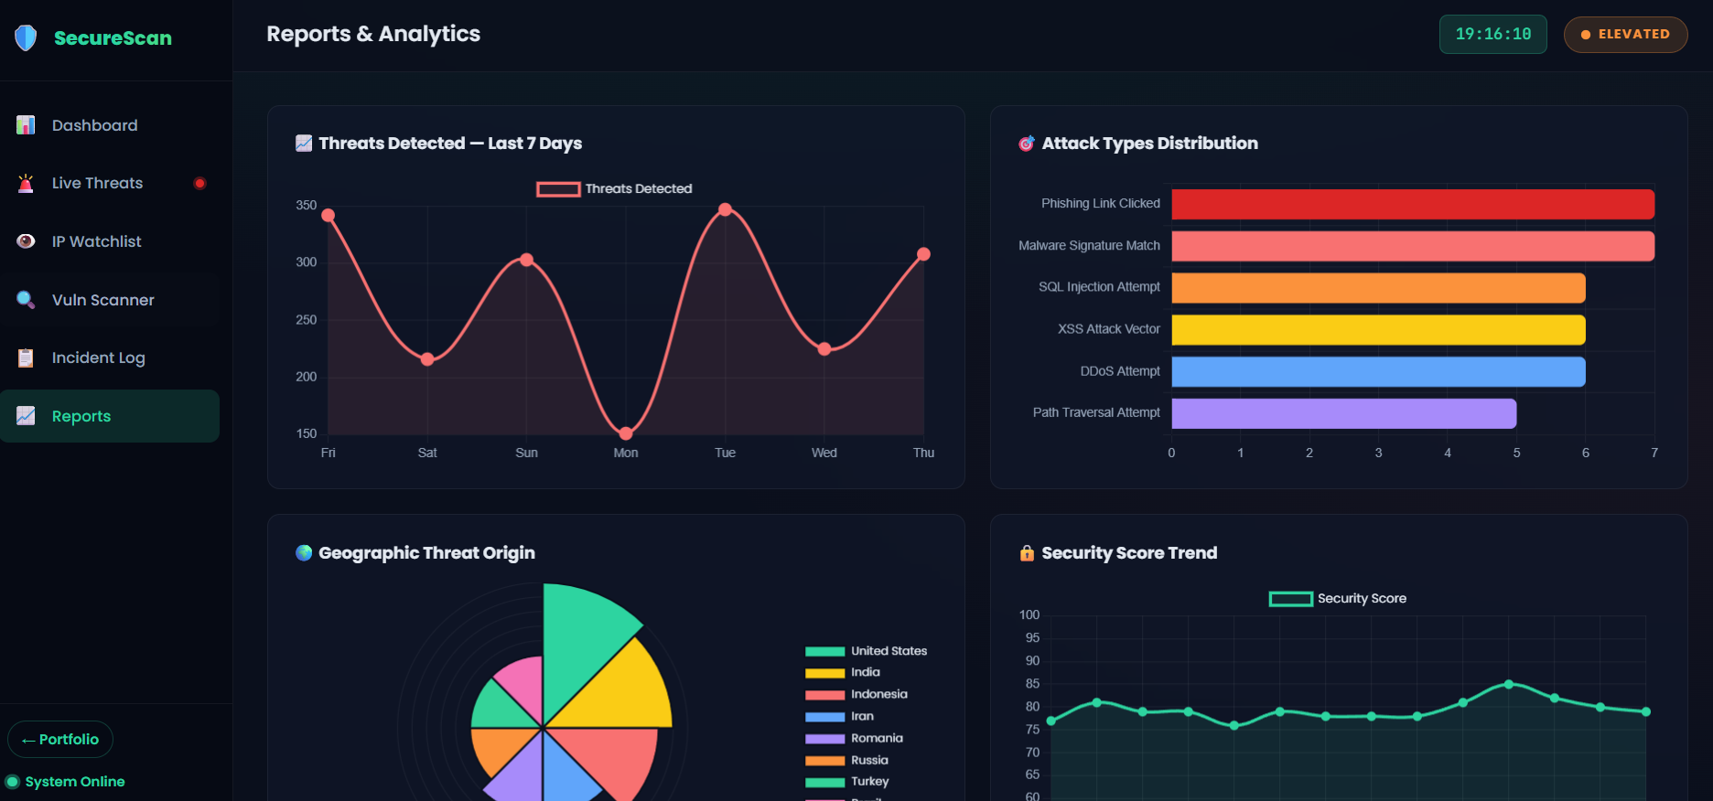Click the green System Online status dot
This screenshot has width=1713, height=801.
click(x=12, y=782)
